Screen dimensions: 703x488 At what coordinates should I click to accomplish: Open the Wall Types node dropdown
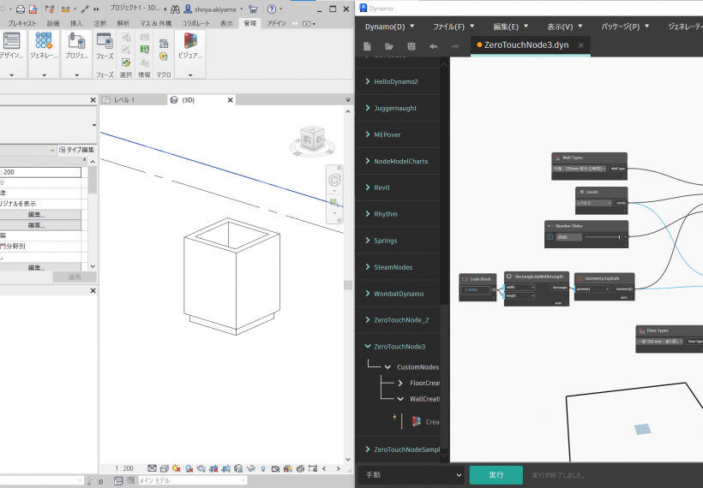click(x=579, y=169)
